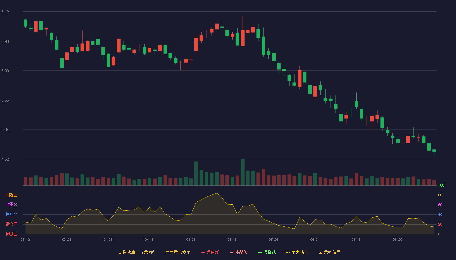Toggle the green 强撑线 legend marker
Viewport: 456px width, 260px height.
[260, 252]
